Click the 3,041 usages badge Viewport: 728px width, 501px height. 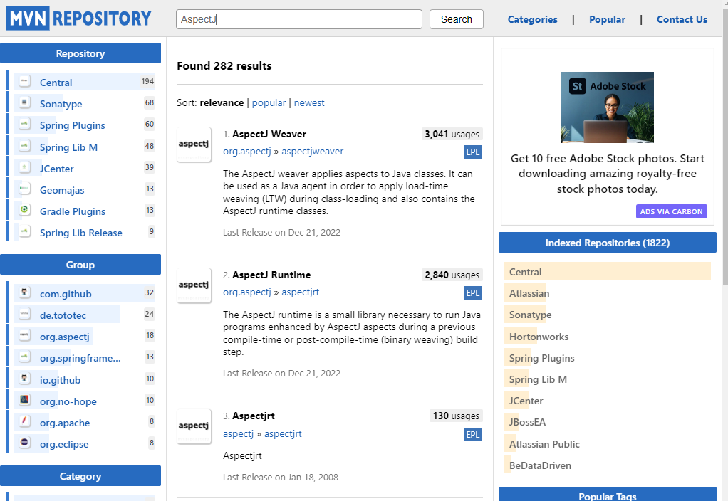pos(452,134)
